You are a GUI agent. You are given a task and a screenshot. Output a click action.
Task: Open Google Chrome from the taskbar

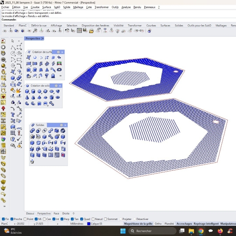pyautogui.click(x=201, y=231)
